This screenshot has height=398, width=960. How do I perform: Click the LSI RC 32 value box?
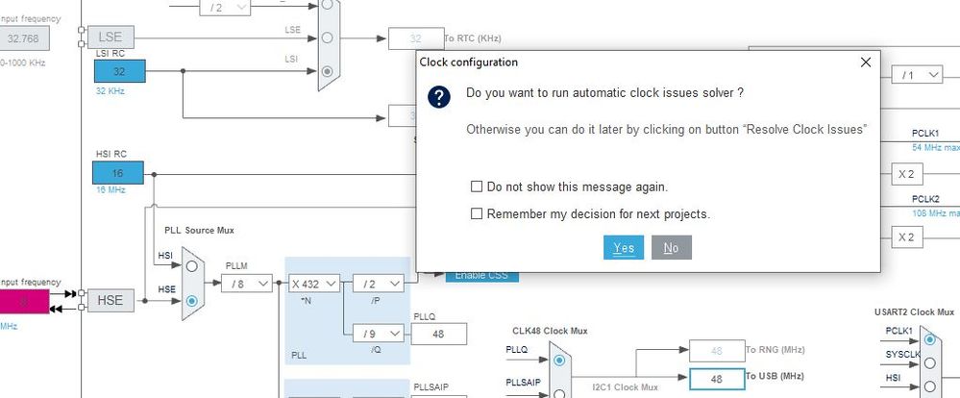click(x=120, y=71)
